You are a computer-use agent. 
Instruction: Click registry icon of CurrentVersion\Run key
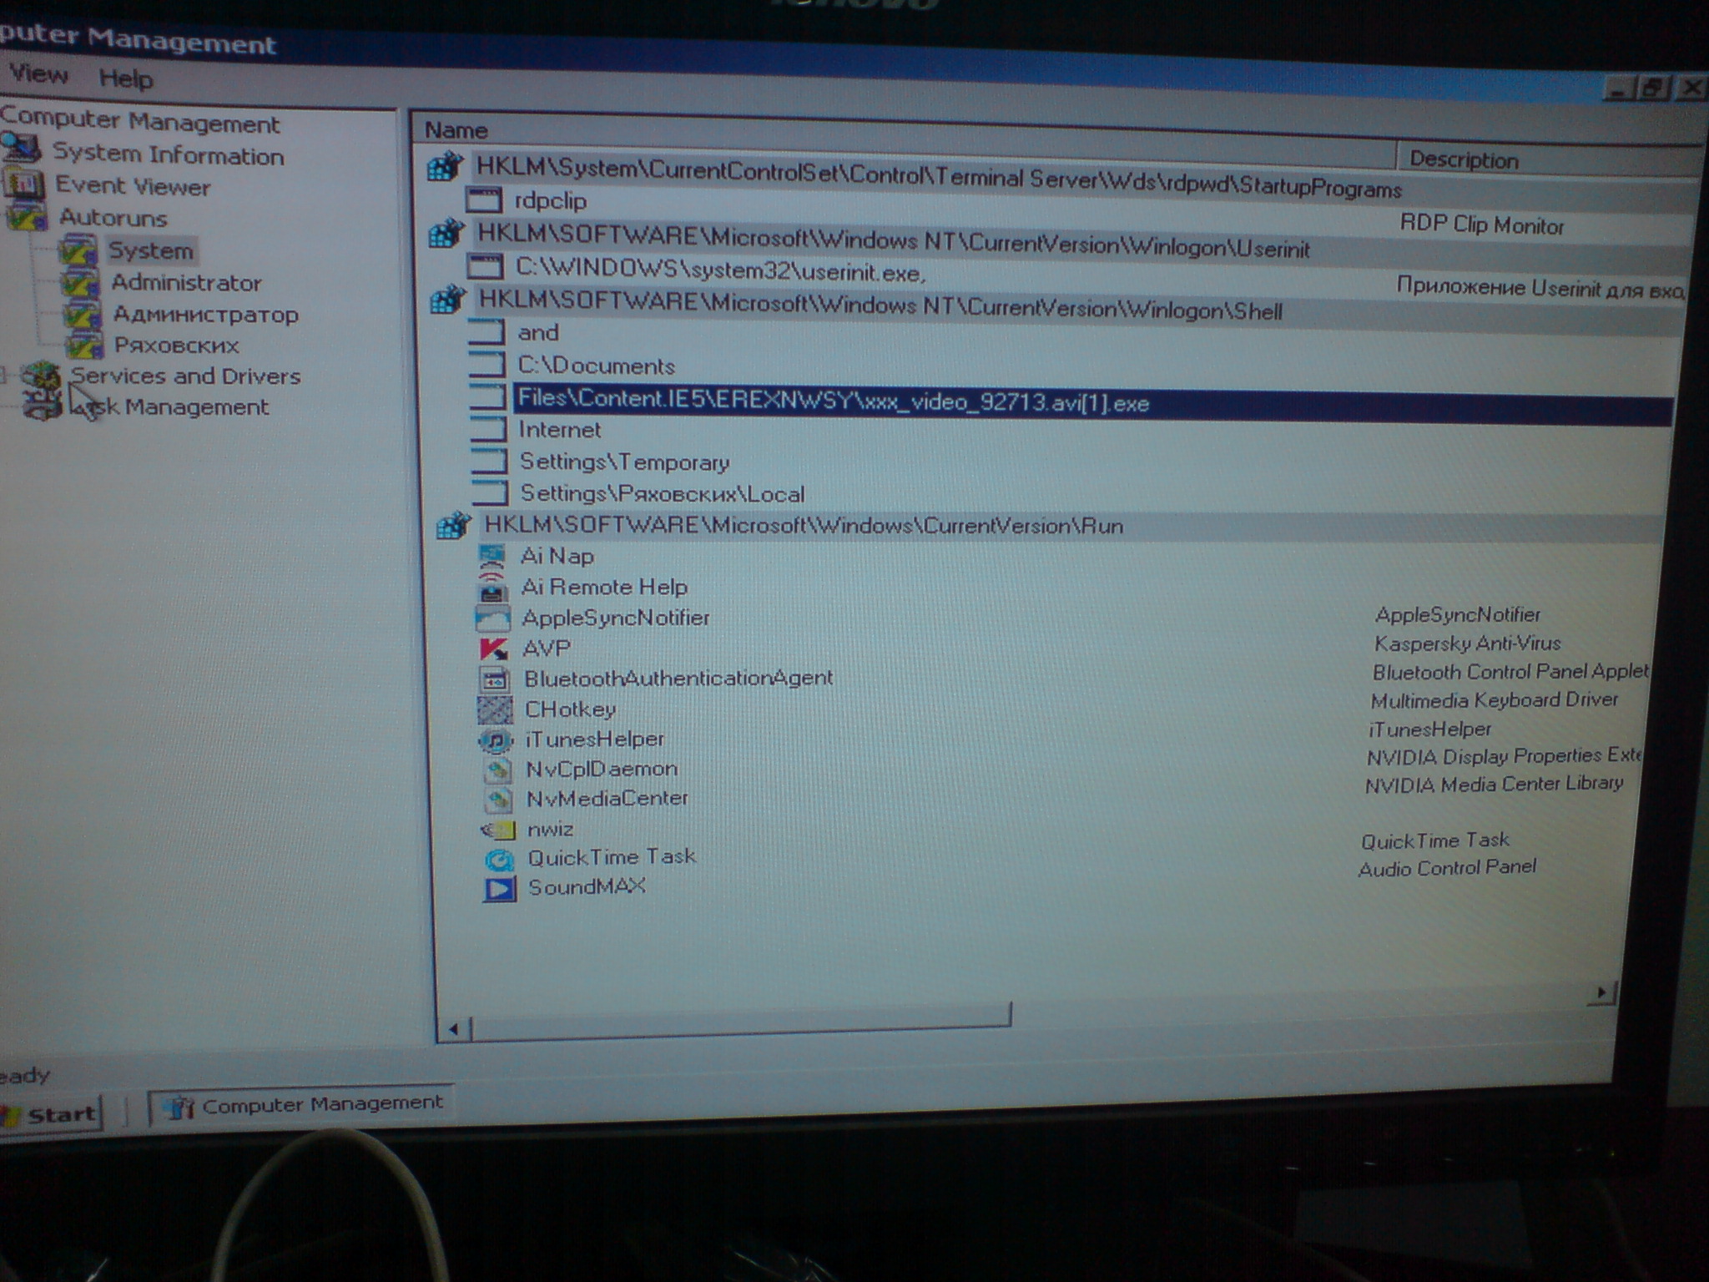click(x=455, y=526)
